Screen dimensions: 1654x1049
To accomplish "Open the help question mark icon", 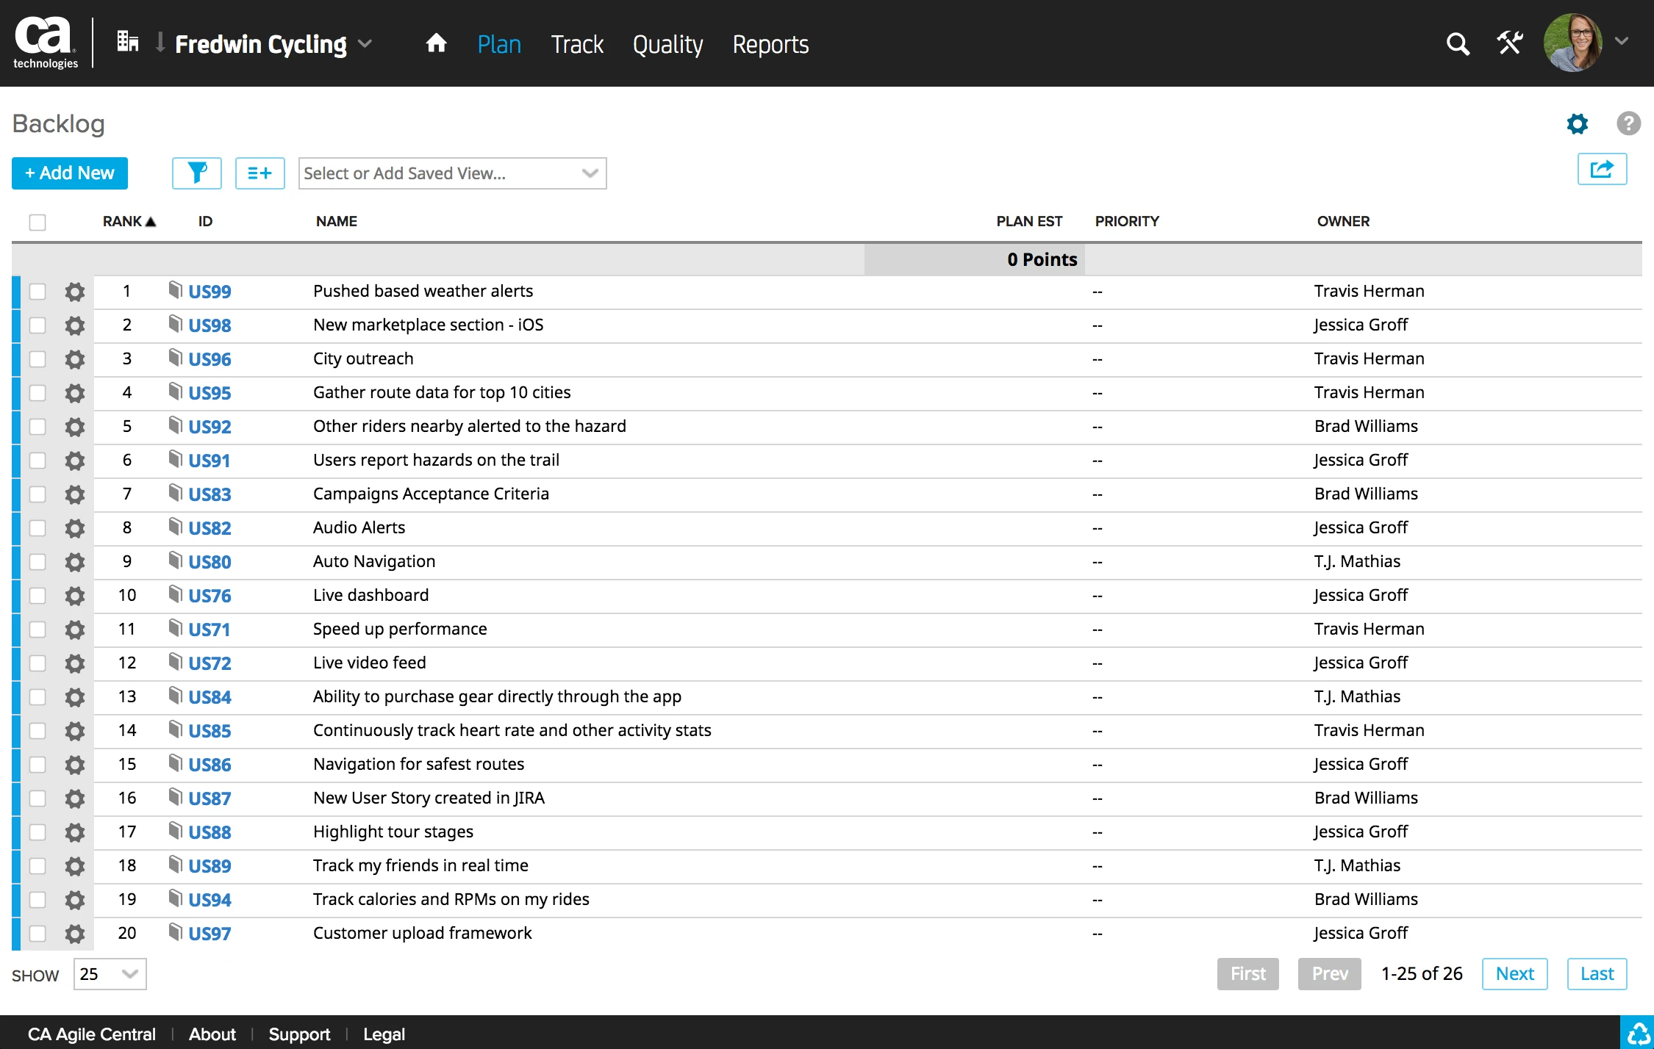I will [1628, 123].
